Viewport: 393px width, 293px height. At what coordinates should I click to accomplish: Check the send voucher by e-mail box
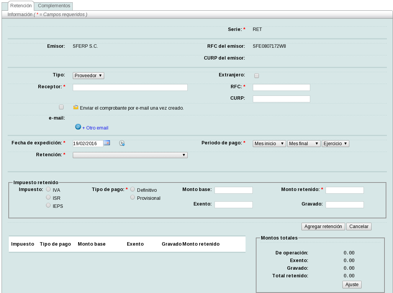point(61,107)
